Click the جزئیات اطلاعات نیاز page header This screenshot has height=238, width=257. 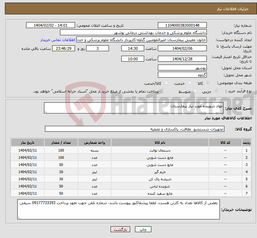click(233, 9)
